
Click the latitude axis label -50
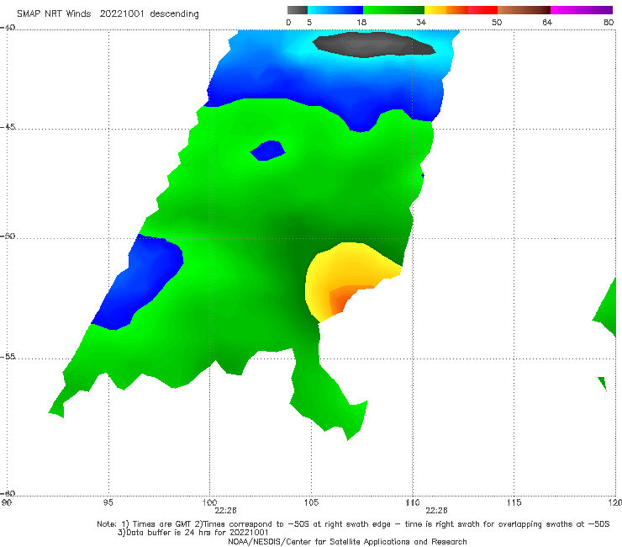tap(8, 236)
